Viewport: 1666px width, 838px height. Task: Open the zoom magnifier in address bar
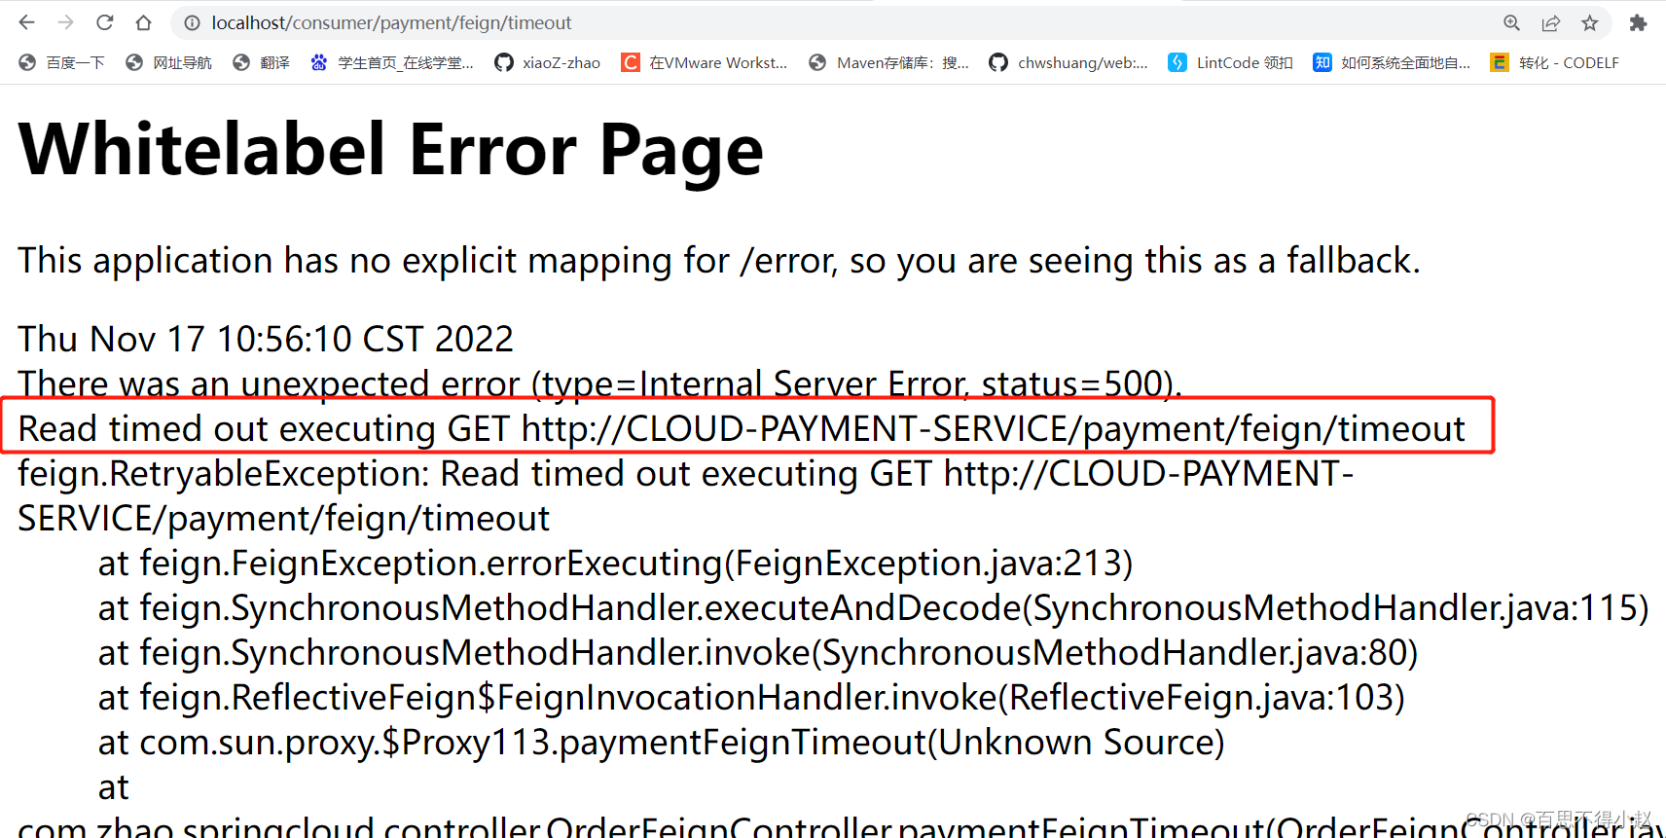click(1511, 22)
